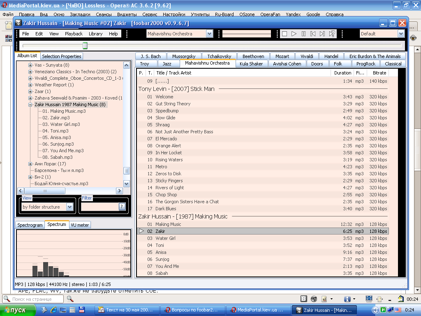This screenshot has height=316, width=421.
Task: Click the flag icon in system tray
Action: tap(398, 310)
